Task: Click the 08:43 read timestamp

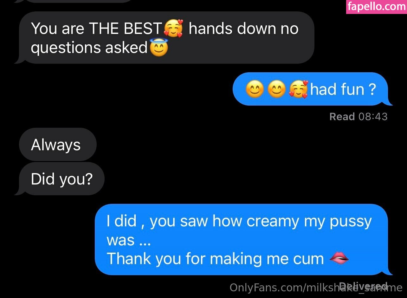Action: pyautogui.click(x=373, y=117)
